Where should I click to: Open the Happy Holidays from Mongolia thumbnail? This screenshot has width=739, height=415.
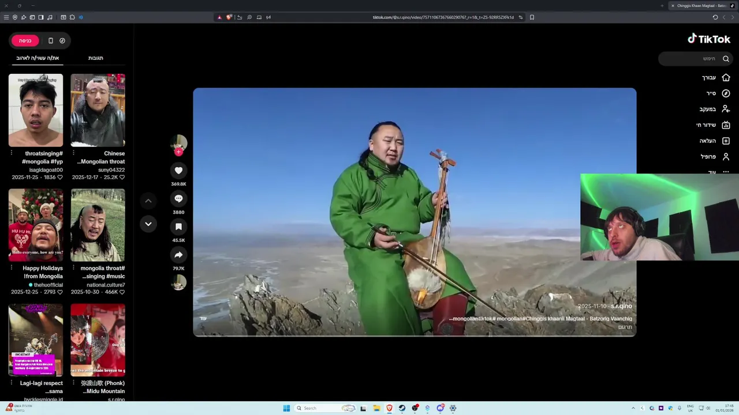(x=36, y=225)
